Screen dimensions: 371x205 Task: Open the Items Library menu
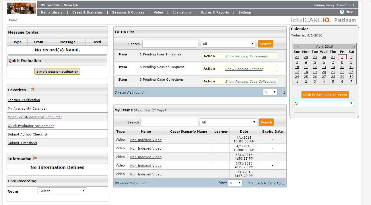click(x=52, y=12)
